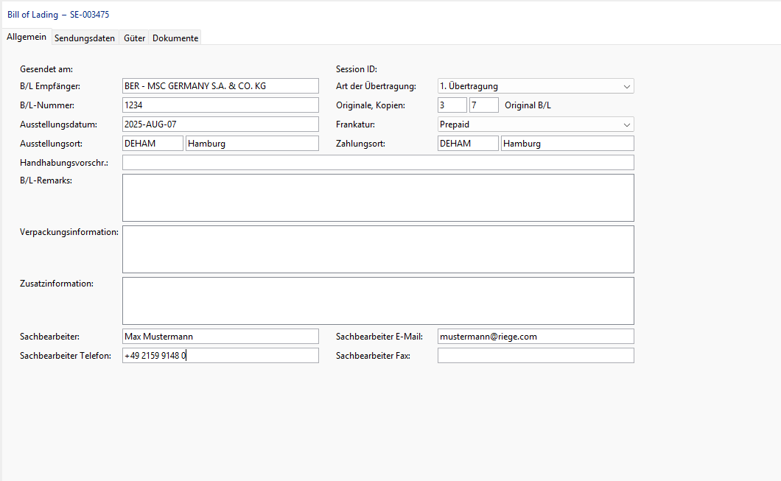Screen dimensions: 781x481
Task: Switch to the Allgemein tab
Action: 27,37
